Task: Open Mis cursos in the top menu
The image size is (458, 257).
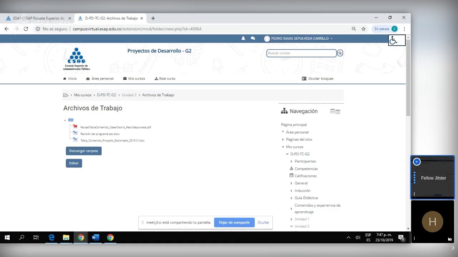Action: [134, 79]
